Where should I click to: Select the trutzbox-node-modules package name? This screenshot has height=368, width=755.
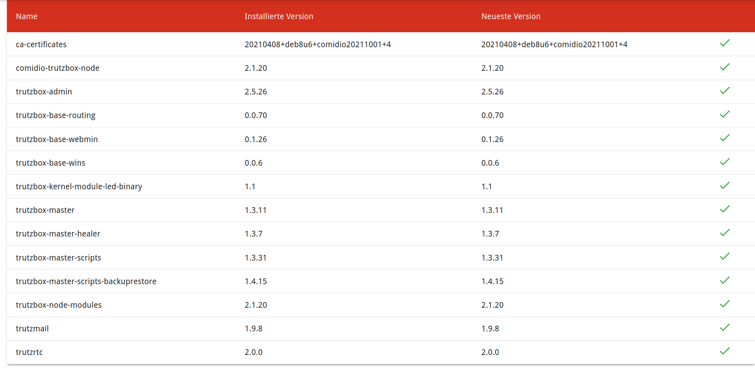(x=59, y=305)
